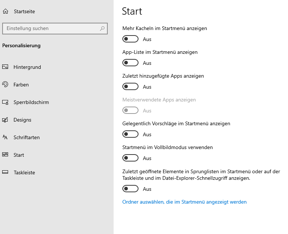The width and height of the screenshot is (288, 234).
Task: Go to Startseite label
Action: 25,11
